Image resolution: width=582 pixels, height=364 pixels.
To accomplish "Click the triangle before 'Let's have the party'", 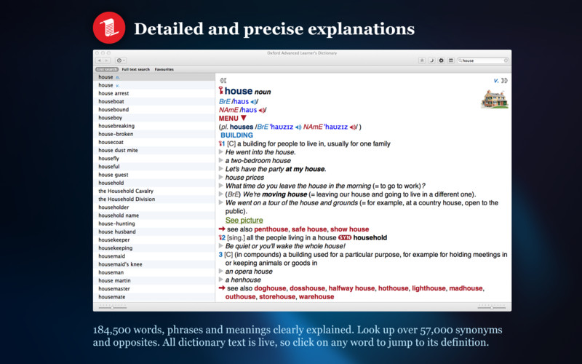I will point(221,169).
